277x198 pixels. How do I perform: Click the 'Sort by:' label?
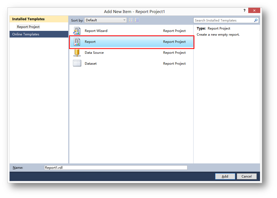pyautogui.click(x=77, y=21)
